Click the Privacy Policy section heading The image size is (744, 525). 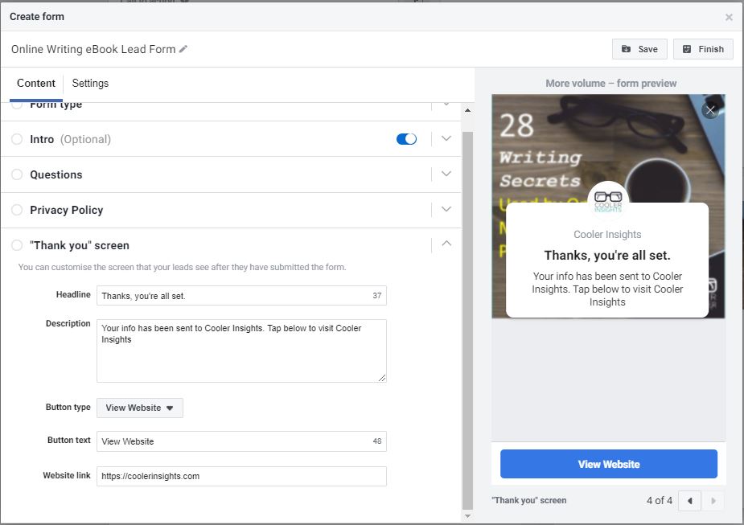pos(67,210)
